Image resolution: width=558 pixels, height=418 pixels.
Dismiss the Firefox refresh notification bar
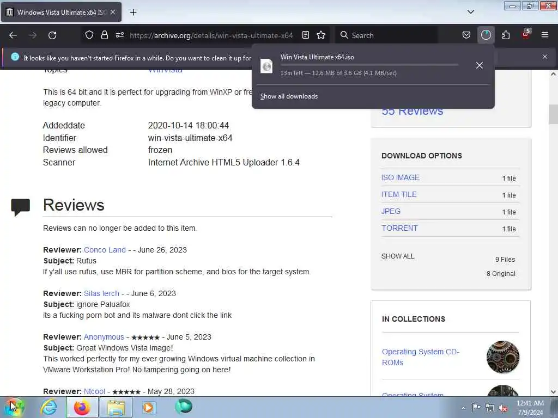[545, 57]
